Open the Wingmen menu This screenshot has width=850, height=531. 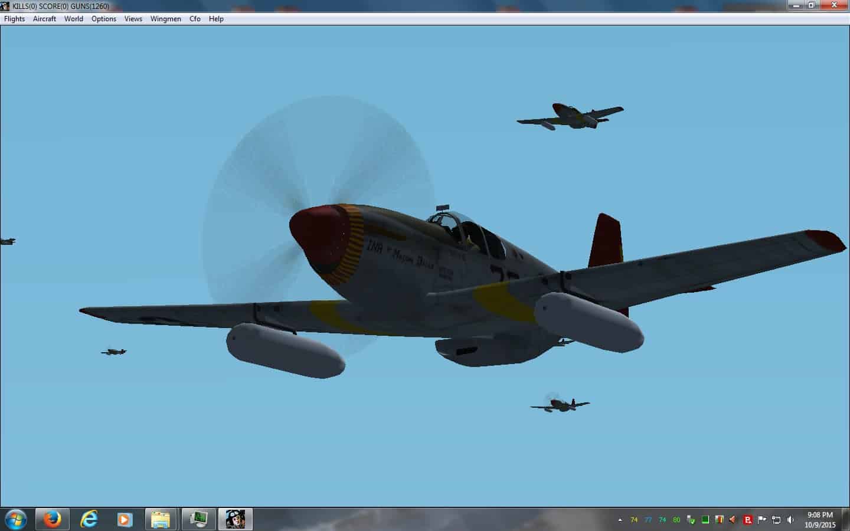coord(166,19)
